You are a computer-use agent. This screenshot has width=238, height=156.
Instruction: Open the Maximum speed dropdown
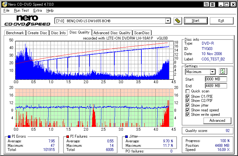[213, 72]
